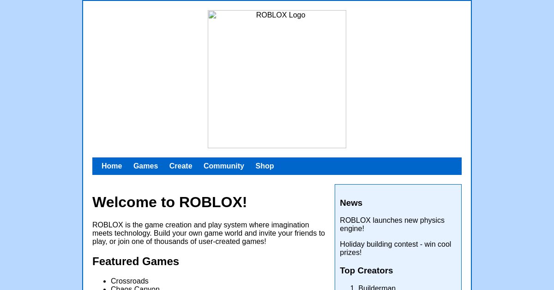Click the holiday building contest news item
This screenshot has height=290, width=554.
pyautogui.click(x=395, y=248)
